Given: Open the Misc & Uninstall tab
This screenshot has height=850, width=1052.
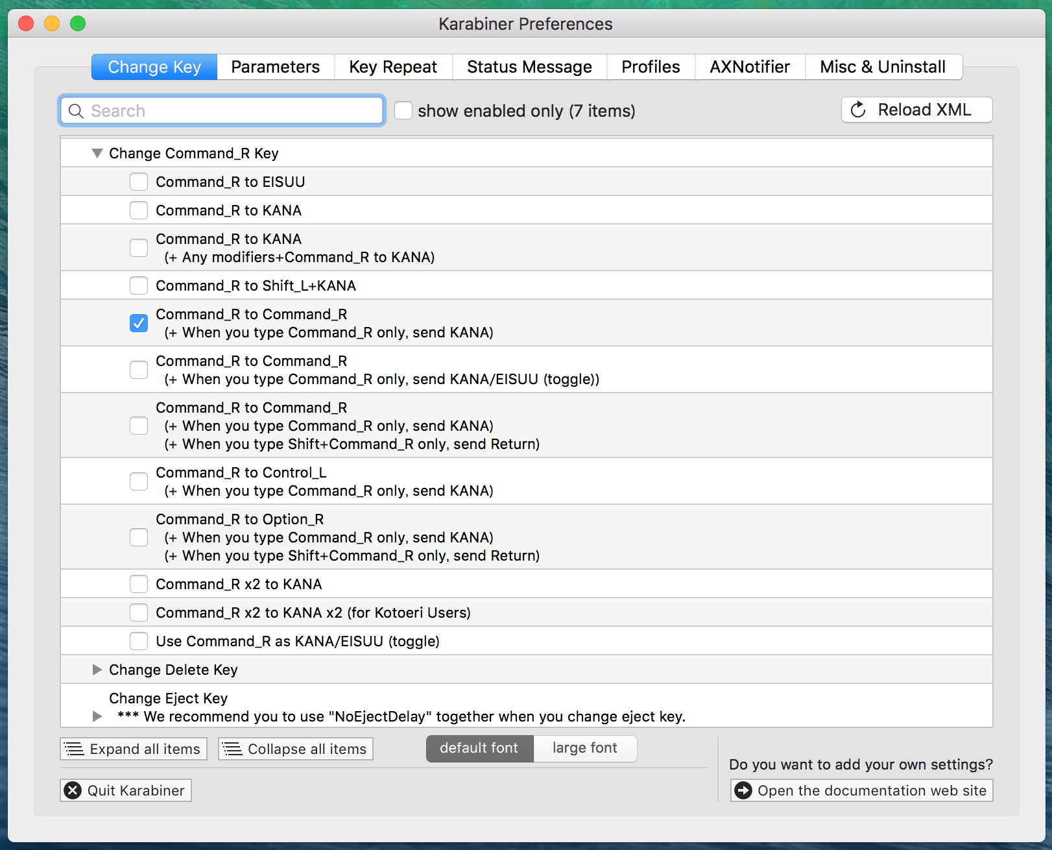Looking at the screenshot, I should pos(883,67).
